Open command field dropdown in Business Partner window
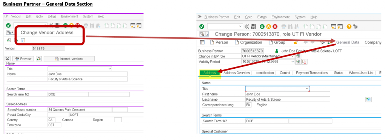 click(x=240, y=26)
